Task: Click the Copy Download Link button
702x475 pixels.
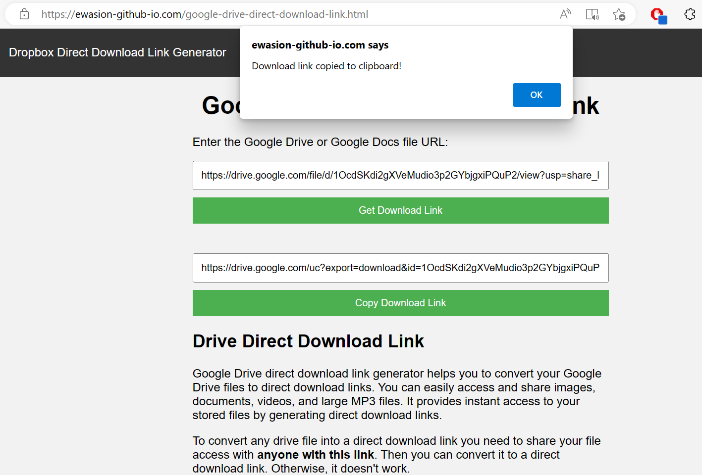Action: coord(400,303)
